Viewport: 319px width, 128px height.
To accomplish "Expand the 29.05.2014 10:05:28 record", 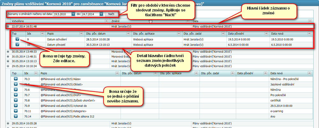I will pos(8,124).
